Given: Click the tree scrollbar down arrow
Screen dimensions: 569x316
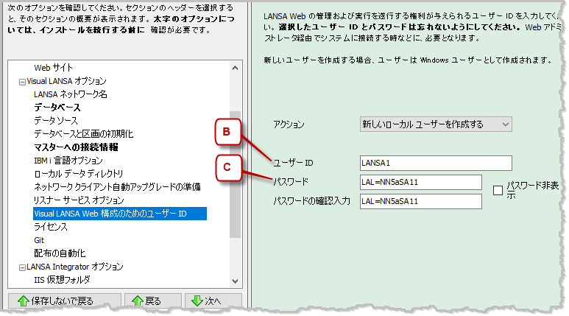Looking at the screenshot, I should [235, 281].
